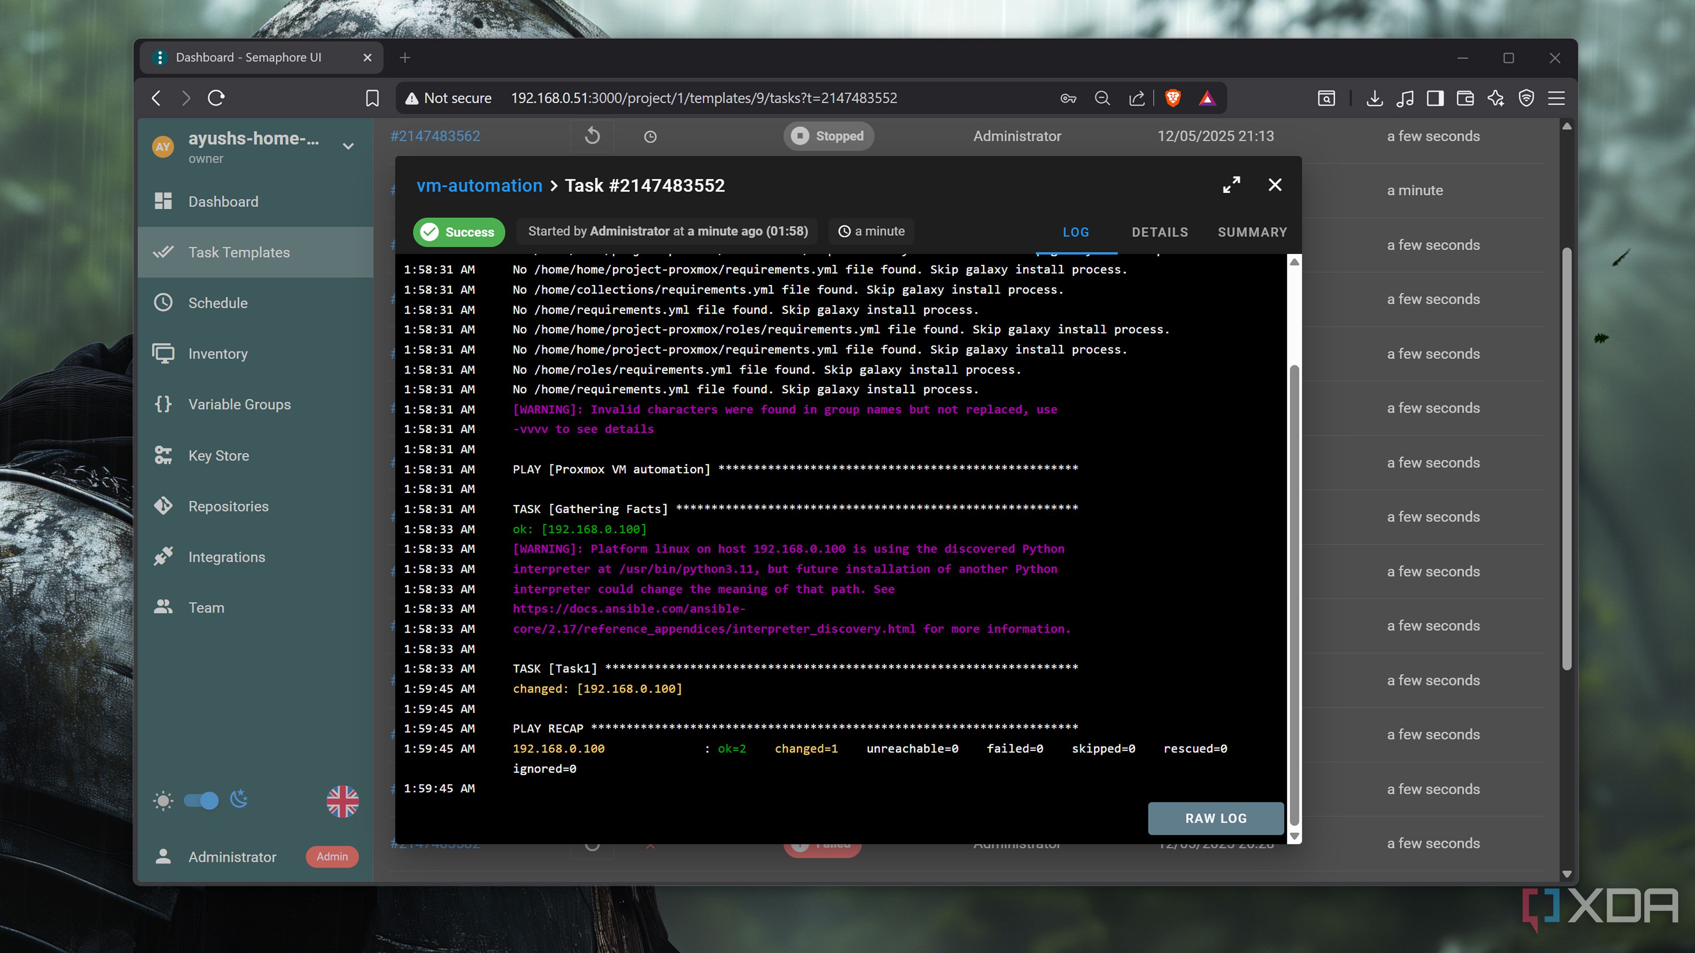Open the browser zoom magnifier icon
1695x953 pixels.
(x=1102, y=98)
